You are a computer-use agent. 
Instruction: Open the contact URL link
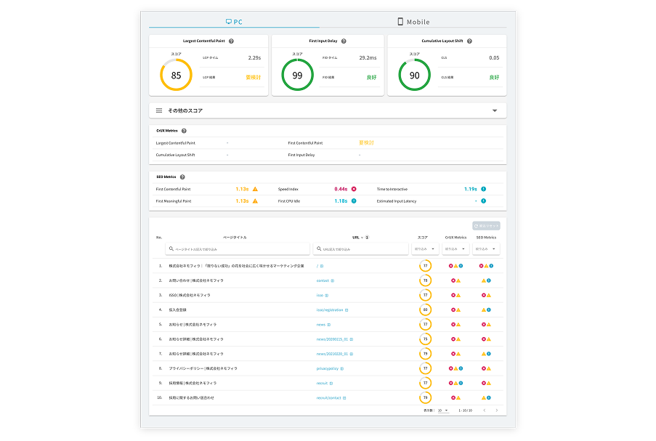click(x=323, y=280)
